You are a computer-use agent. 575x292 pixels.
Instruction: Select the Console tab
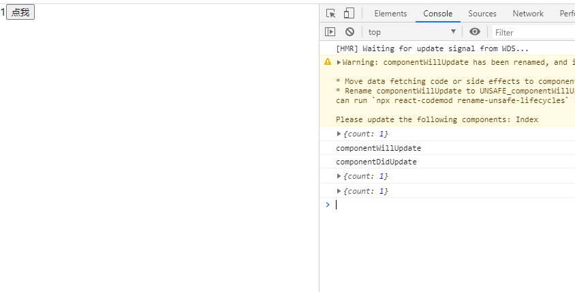(437, 14)
